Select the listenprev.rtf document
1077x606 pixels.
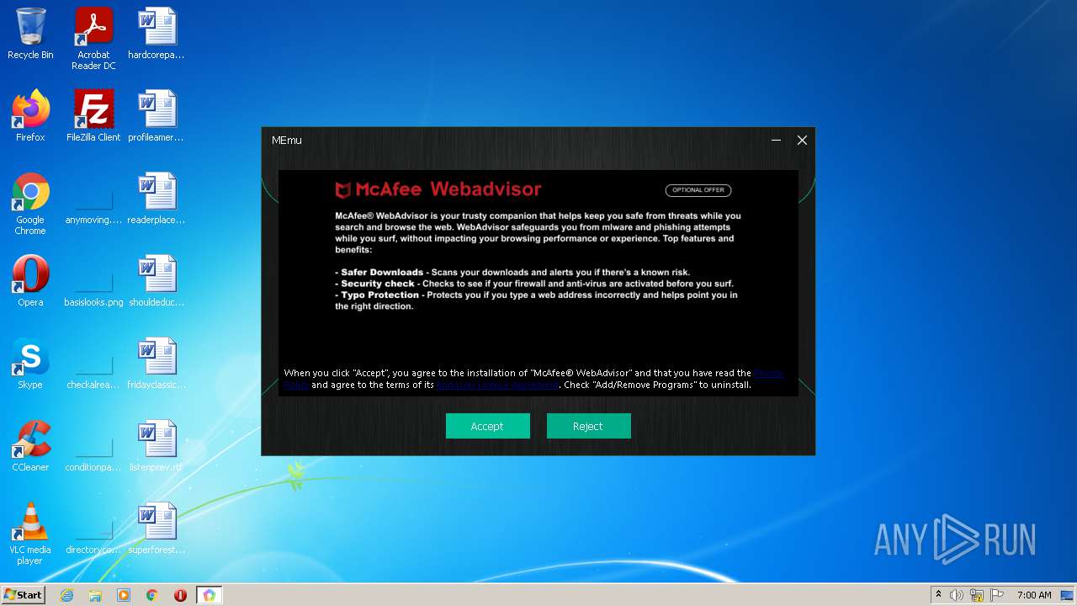tap(157, 446)
